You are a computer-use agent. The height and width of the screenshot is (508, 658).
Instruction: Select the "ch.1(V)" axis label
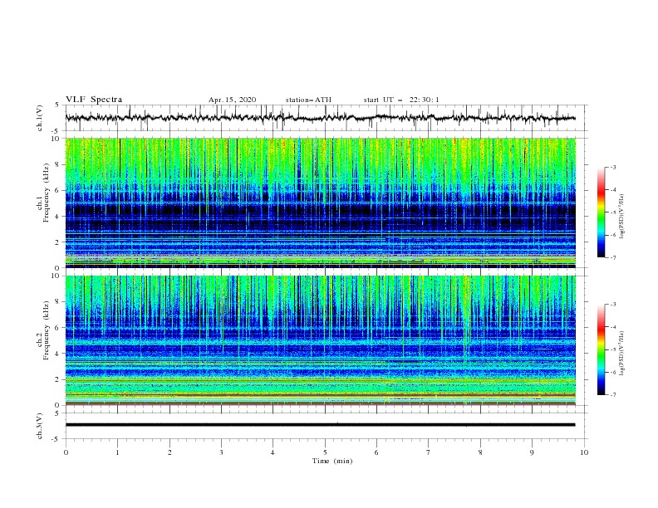click(40, 118)
